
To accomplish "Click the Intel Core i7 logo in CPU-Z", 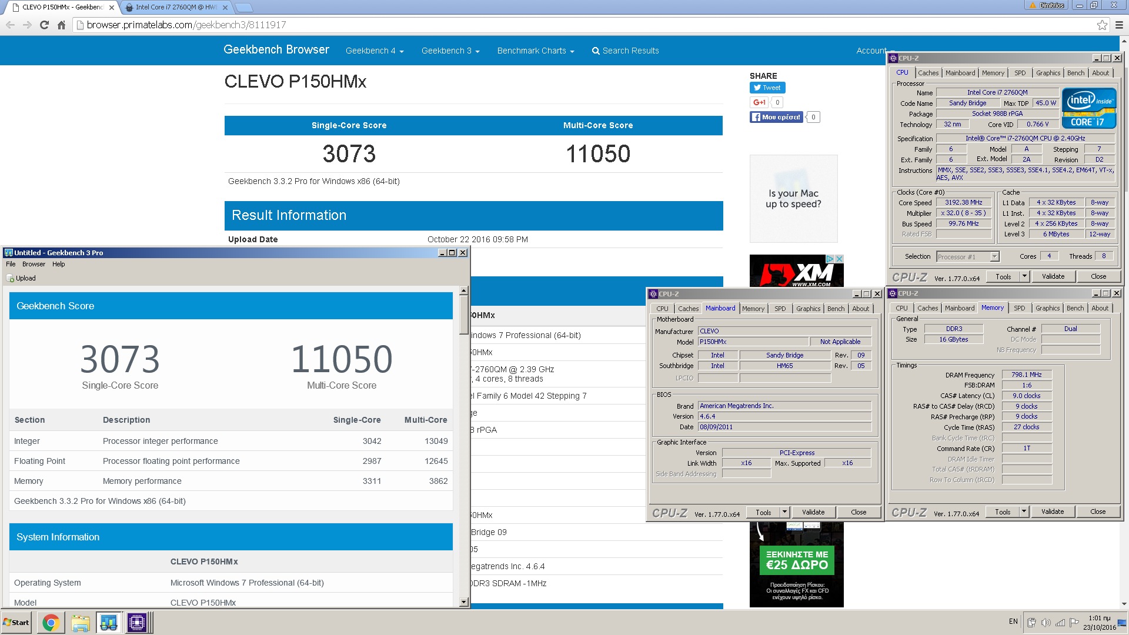I will click(1088, 108).
